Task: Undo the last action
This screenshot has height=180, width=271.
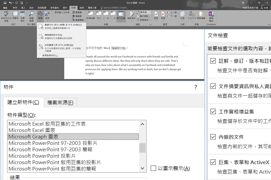Action: 10,3
